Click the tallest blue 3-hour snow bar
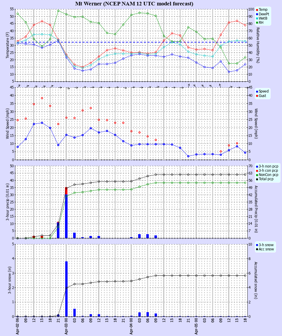Screen dimensions: 282x336 pos(66,289)
